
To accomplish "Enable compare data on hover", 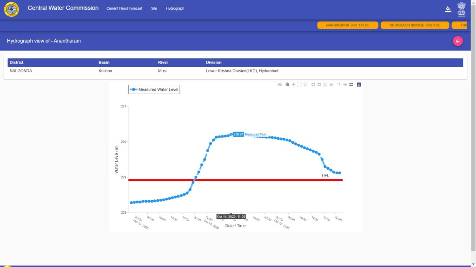I will click(351, 85).
